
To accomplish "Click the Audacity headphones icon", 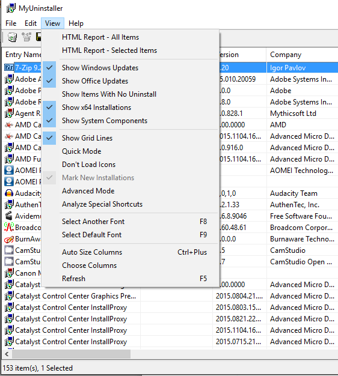I will [x=9, y=193].
